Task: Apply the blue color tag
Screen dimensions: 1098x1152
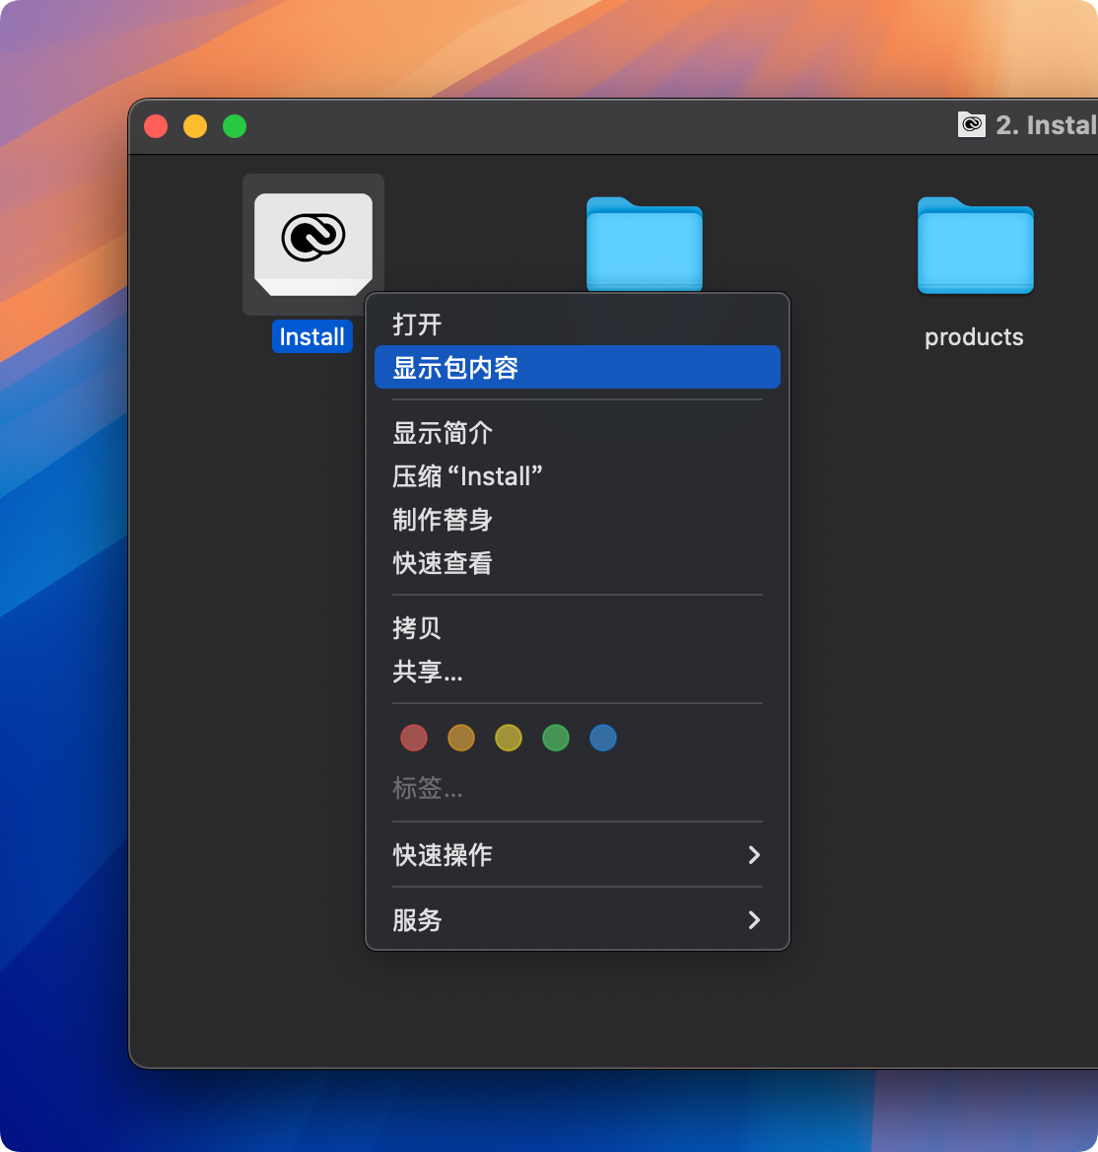Action: (x=603, y=738)
